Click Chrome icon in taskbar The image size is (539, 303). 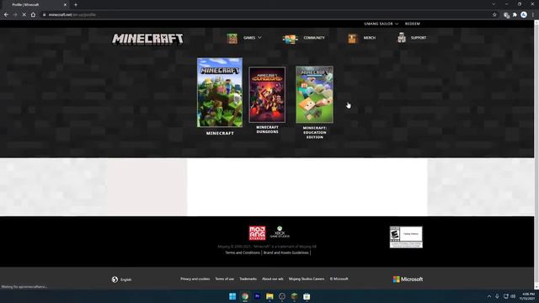(245, 296)
